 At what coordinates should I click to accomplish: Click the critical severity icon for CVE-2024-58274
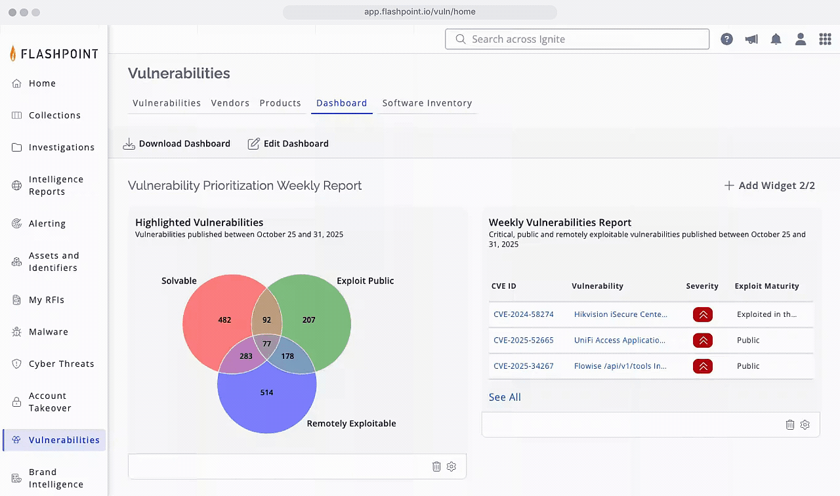click(x=702, y=314)
